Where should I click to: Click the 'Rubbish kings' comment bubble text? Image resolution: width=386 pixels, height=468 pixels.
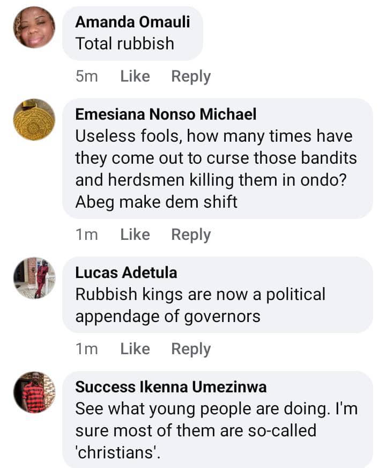(x=200, y=305)
